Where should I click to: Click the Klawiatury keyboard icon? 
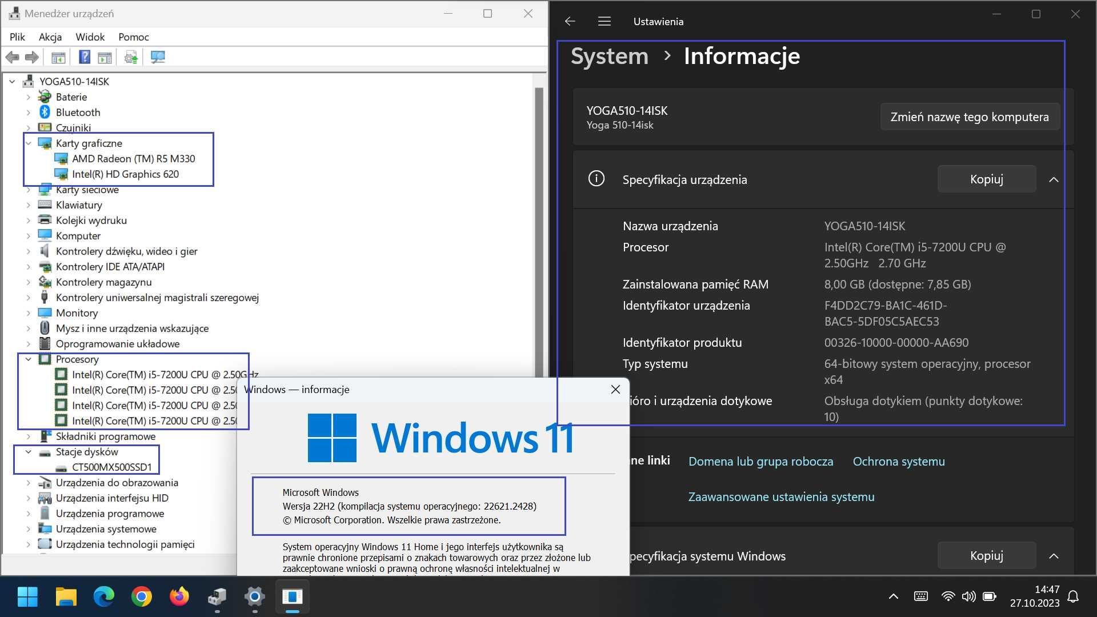[45, 205]
